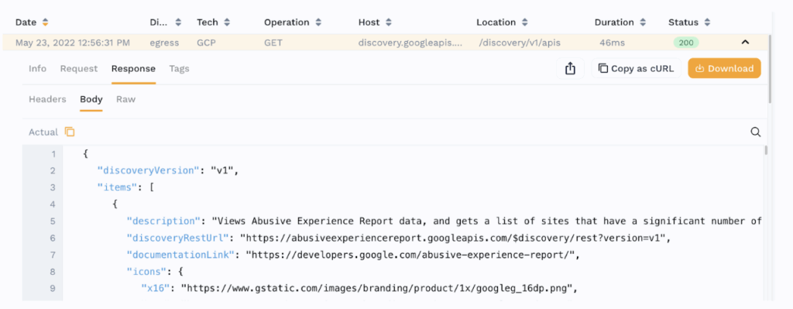
Task: Sort by Host column arrows
Action: (388, 22)
